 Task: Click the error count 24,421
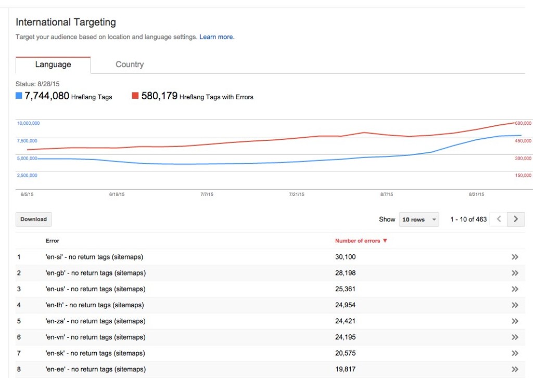(x=346, y=321)
